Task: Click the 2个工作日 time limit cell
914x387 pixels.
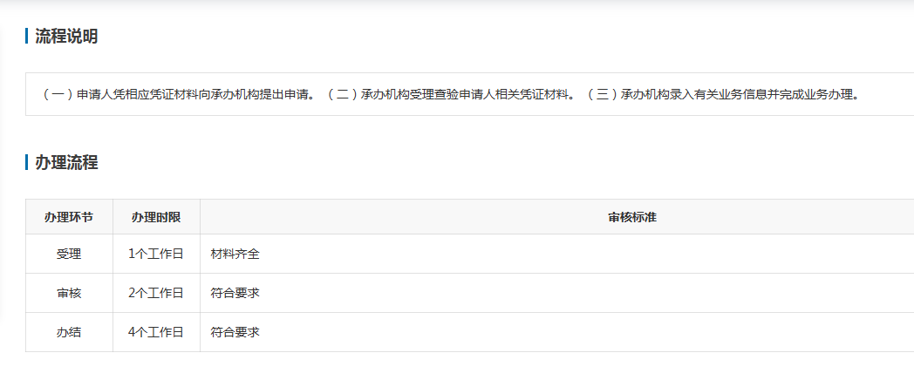Action: pyautogui.click(x=156, y=294)
